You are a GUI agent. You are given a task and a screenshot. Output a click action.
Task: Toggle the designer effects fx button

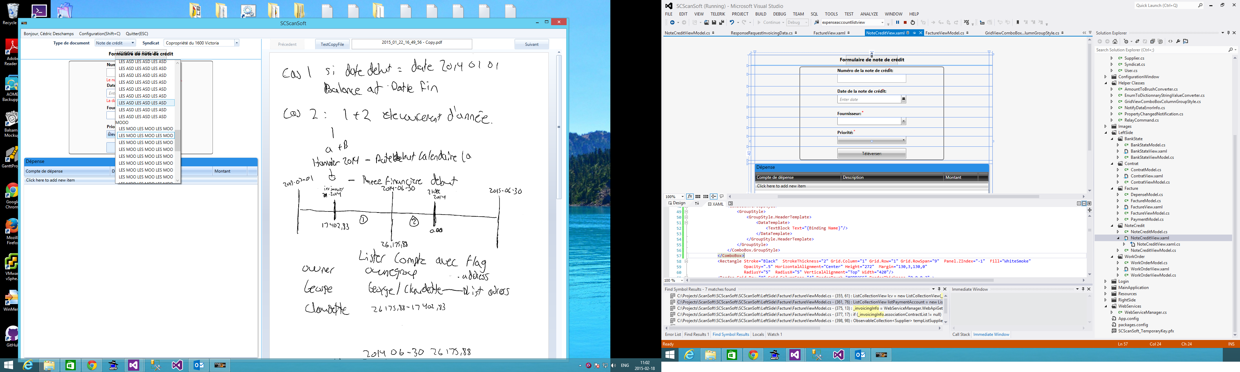tap(690, 196)
